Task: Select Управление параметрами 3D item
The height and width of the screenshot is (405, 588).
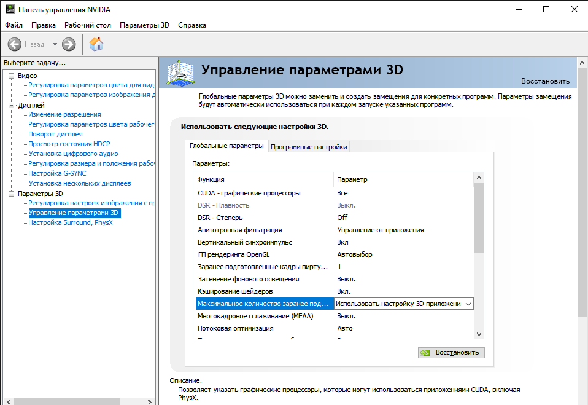Action: click(74, 213)
